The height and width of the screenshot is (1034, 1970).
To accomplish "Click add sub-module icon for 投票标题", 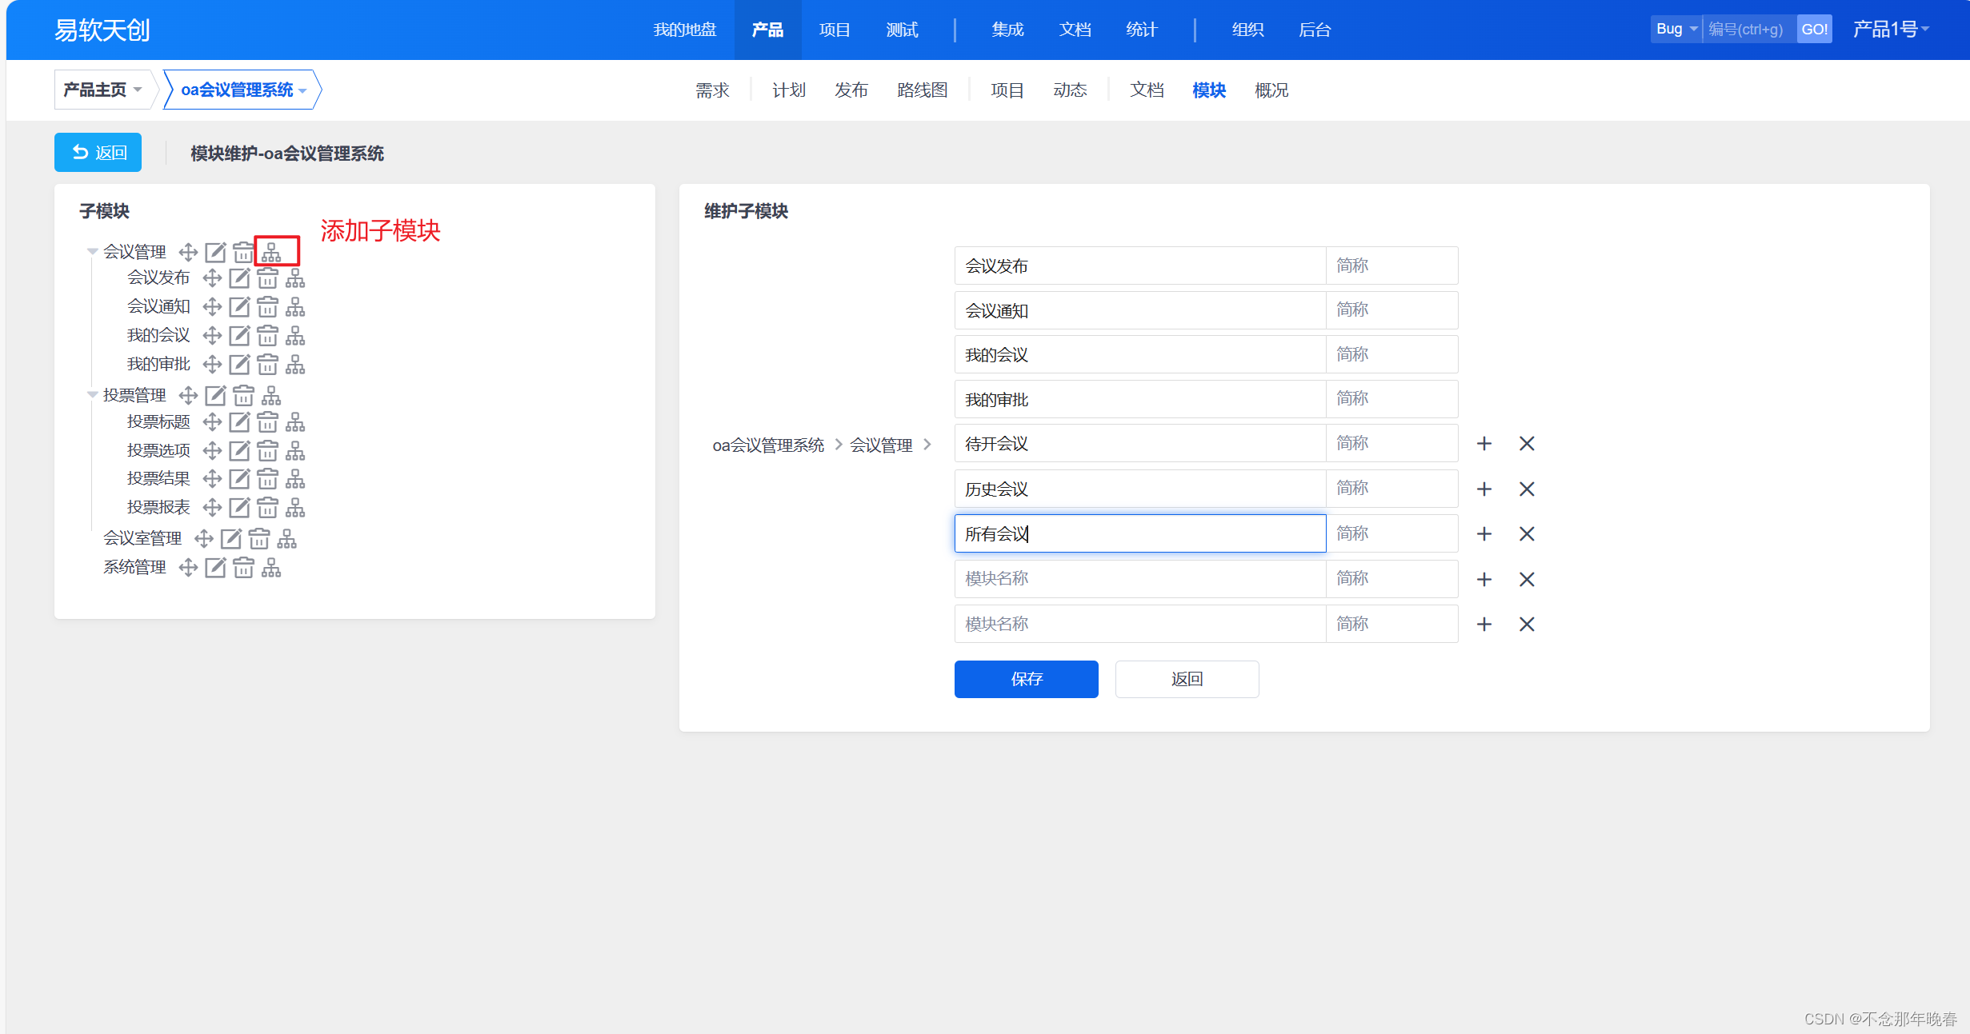I will [x=295, y=422].
